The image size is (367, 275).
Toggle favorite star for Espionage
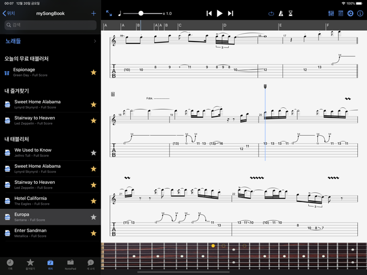click(x=94, y=72)
